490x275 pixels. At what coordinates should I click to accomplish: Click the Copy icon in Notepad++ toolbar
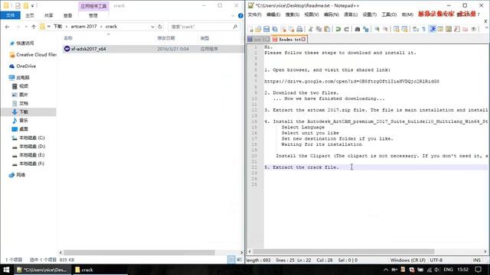coord(318,29)
